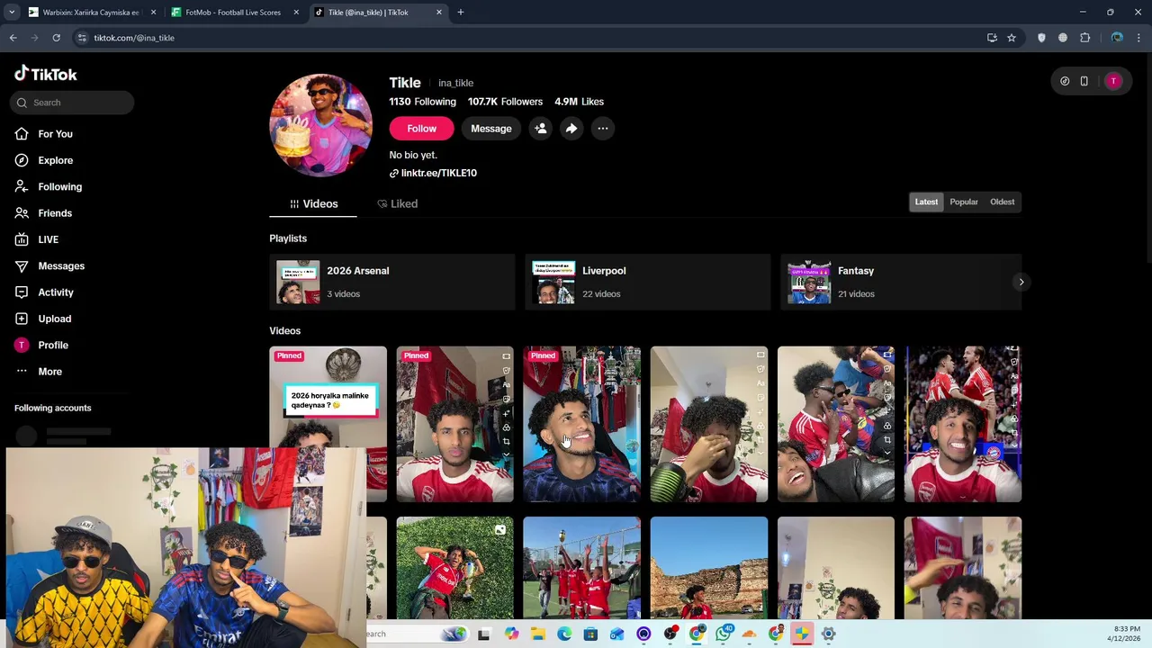The image size is (1152, 648).
Task: Sort videos by Latest
Action: click(926, 202)
